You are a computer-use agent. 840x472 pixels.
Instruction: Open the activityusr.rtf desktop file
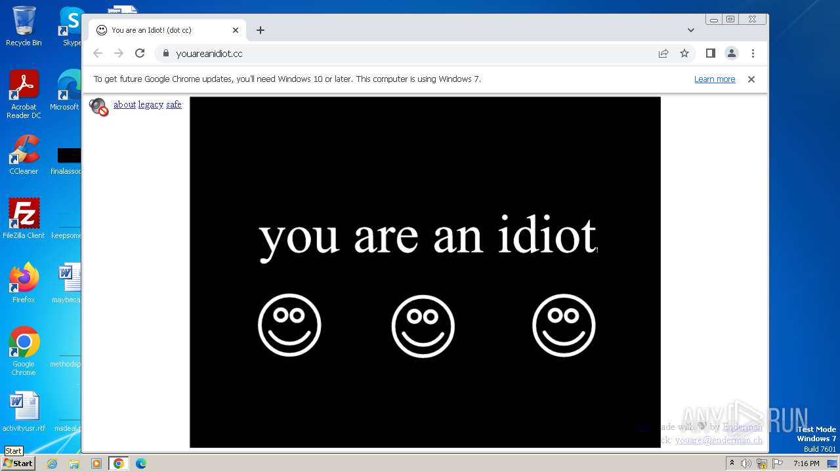tap(24, 412)
